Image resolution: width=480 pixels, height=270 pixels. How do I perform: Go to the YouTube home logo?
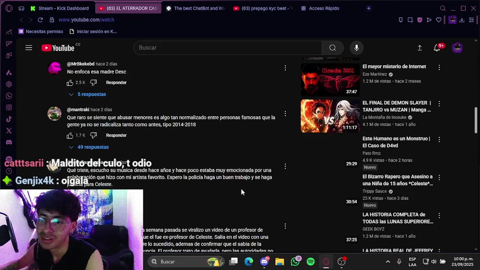(x=58, y=48)
